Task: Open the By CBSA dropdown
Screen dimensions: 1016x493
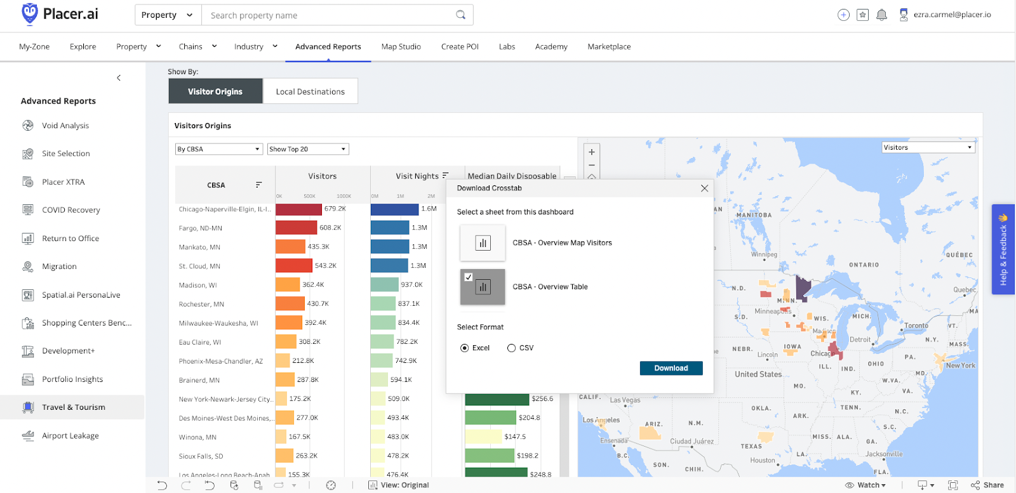Action: pyautogui.click(x=219, y=149)
